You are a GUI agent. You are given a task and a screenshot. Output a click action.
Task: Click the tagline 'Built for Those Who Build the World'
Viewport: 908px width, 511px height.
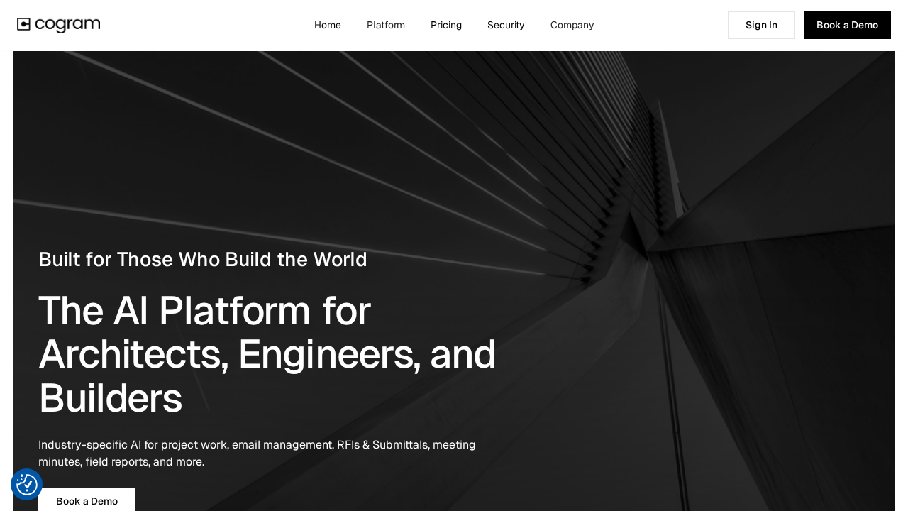click(x=203, y=259)
